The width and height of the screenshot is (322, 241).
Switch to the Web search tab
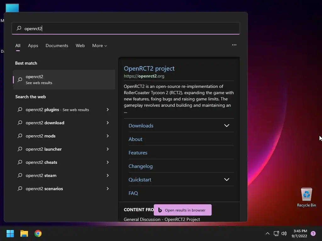coord(80,46)
